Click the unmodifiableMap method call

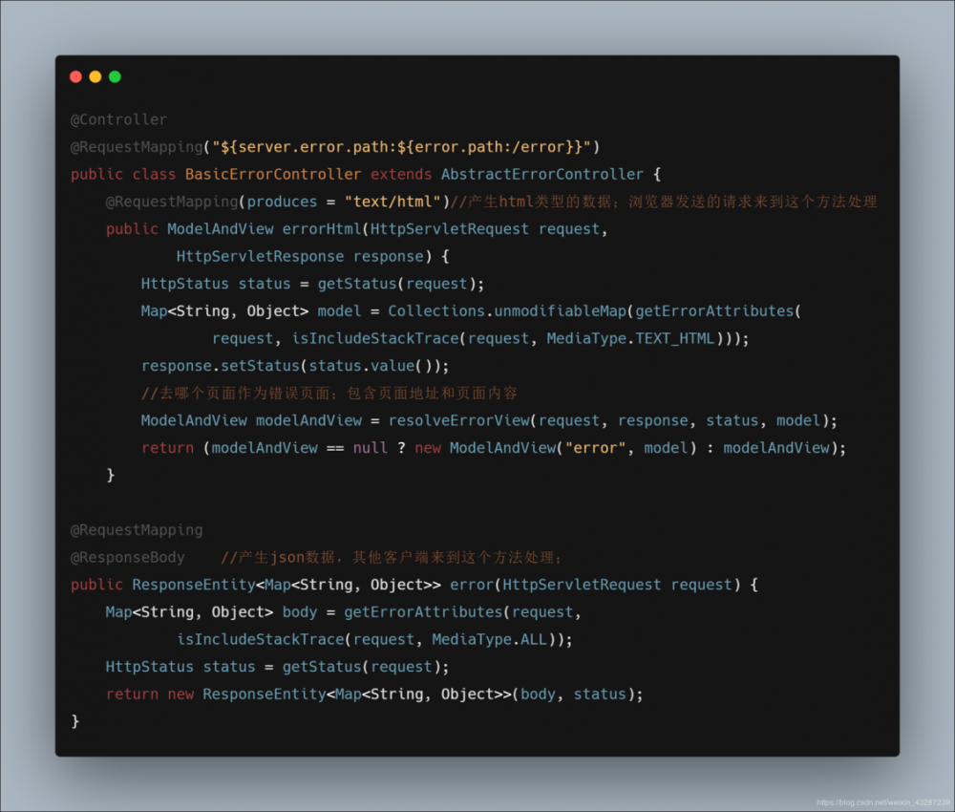[x=561, y=310]
